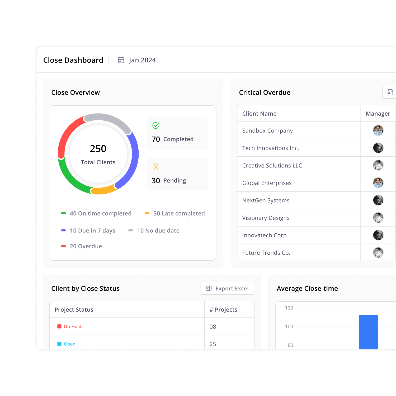The width and height of the screenshot is (396, 396).
Task: Open Global Enterprises manager avatar
Action: click(378, 183)
